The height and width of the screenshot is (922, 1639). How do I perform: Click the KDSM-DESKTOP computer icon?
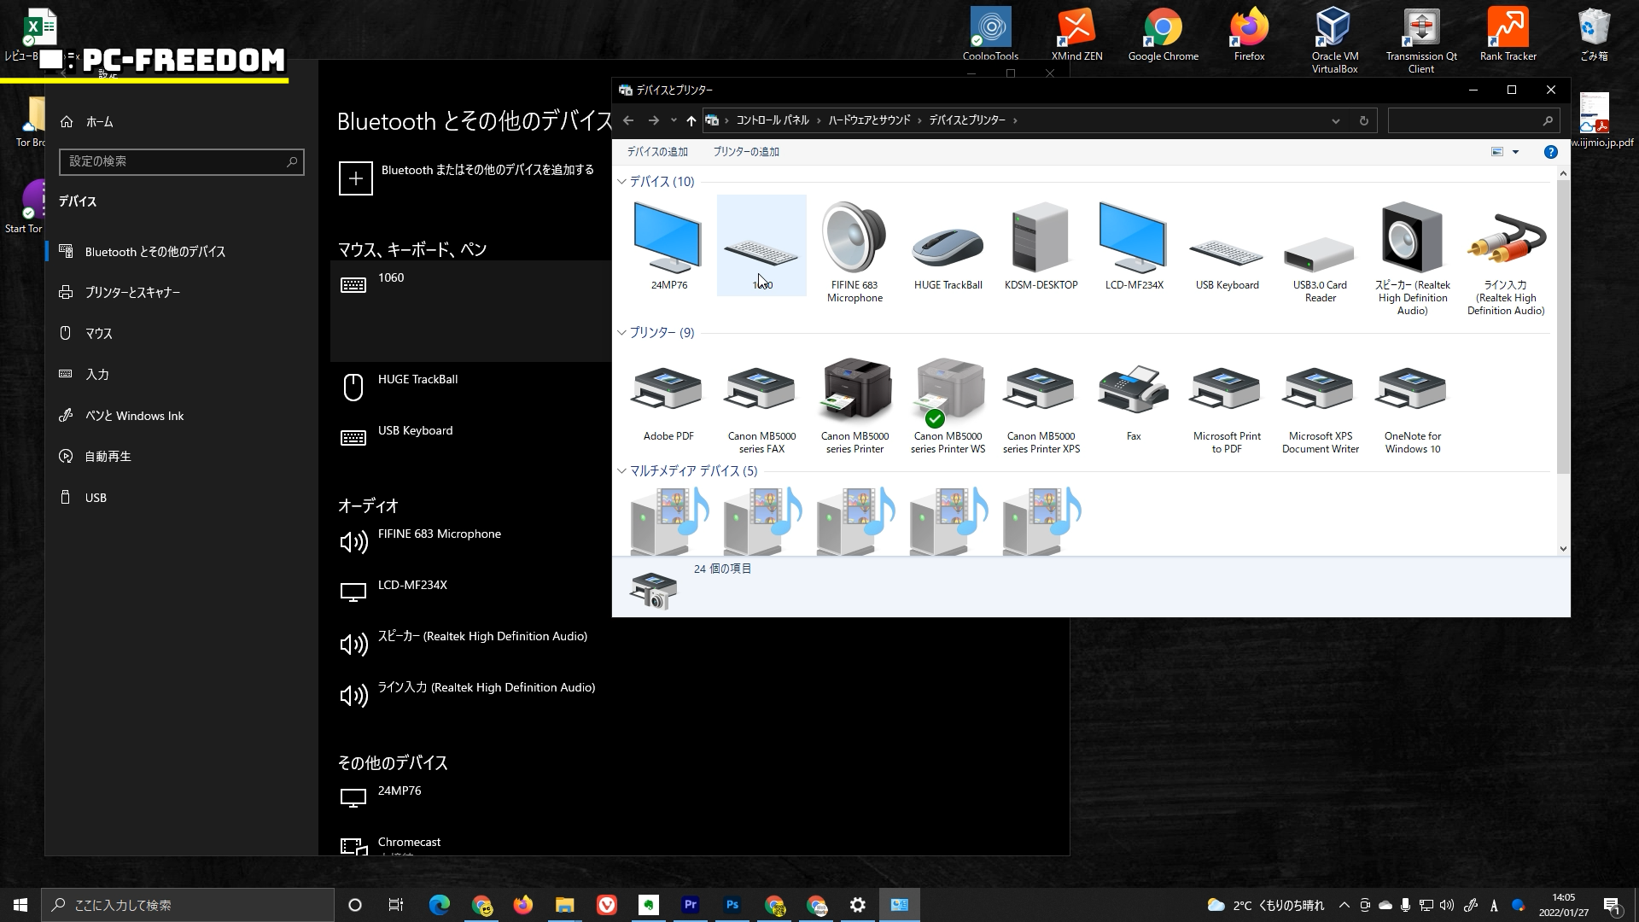[x=1041, y=241]
